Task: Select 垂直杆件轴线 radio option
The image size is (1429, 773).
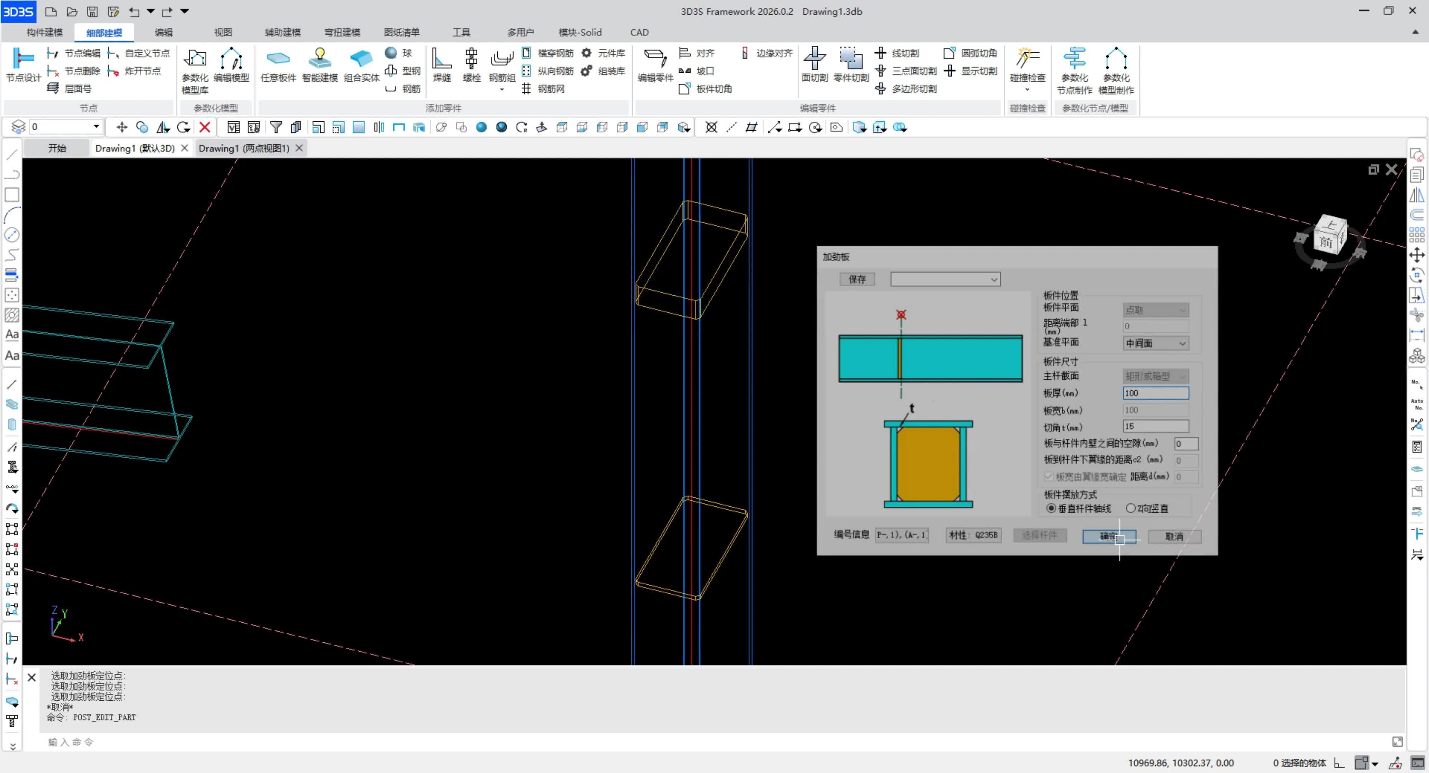Action: pos(1051,508)
